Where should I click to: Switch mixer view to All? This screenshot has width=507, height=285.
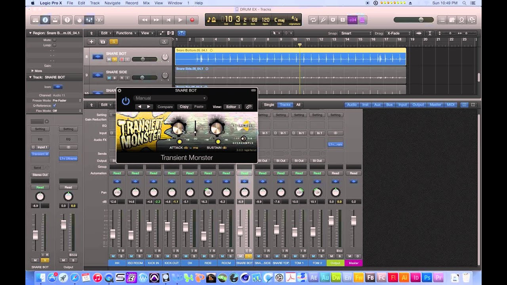tap(298, 105)
